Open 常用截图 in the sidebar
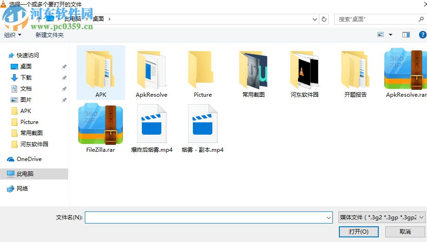This screenshot has width=427, height=242. (x=27, y=133)
